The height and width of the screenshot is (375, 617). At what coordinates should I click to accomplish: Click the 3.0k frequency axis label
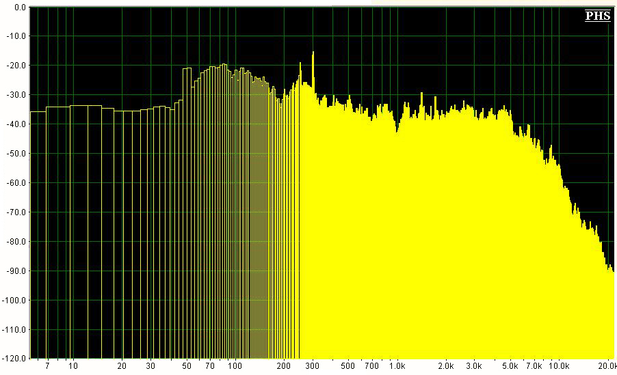[x=474, y=366]
